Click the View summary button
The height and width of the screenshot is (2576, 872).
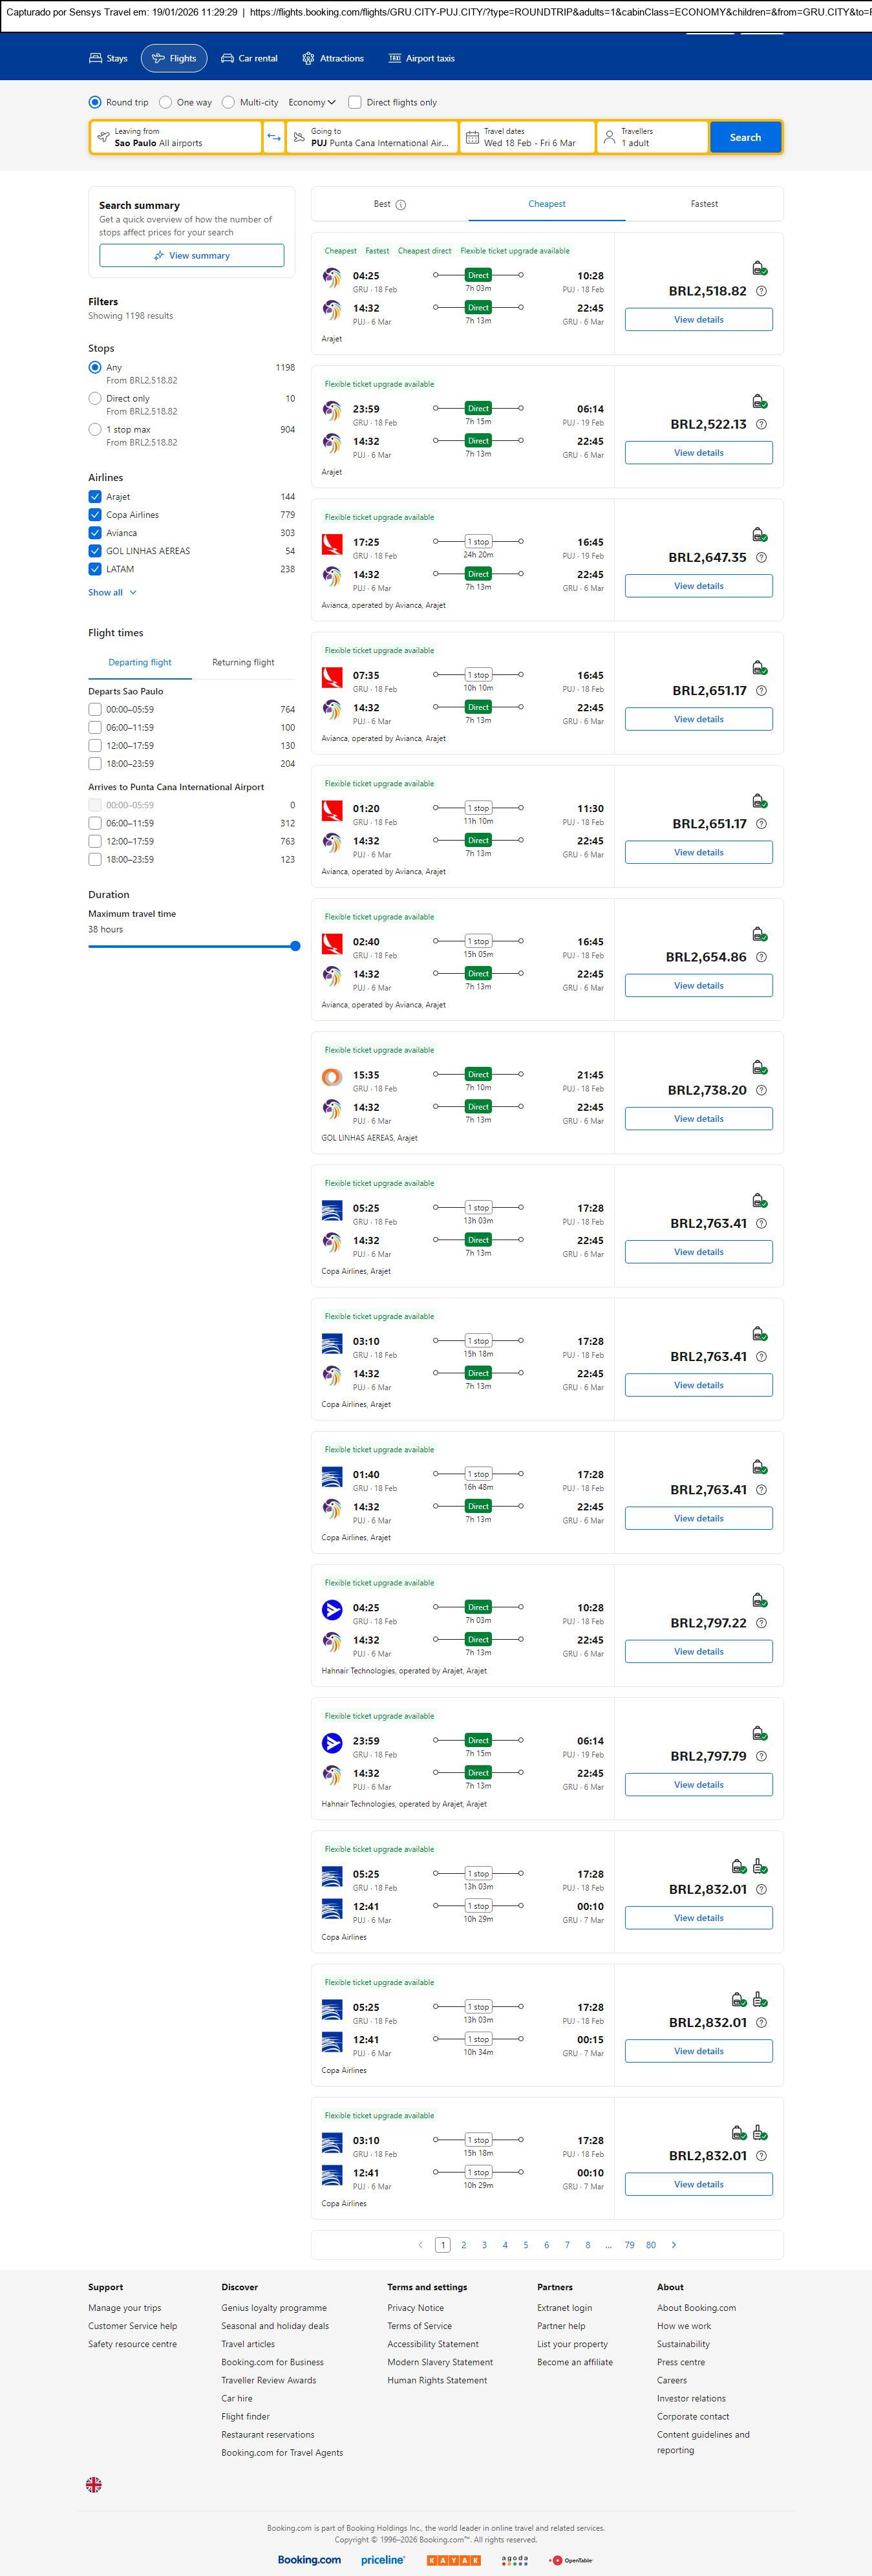(191, 256)
